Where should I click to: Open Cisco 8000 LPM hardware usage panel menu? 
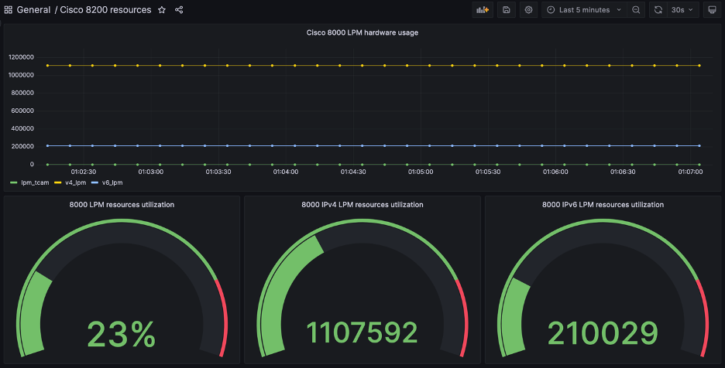pyautogui.click(x=362, y=32)
